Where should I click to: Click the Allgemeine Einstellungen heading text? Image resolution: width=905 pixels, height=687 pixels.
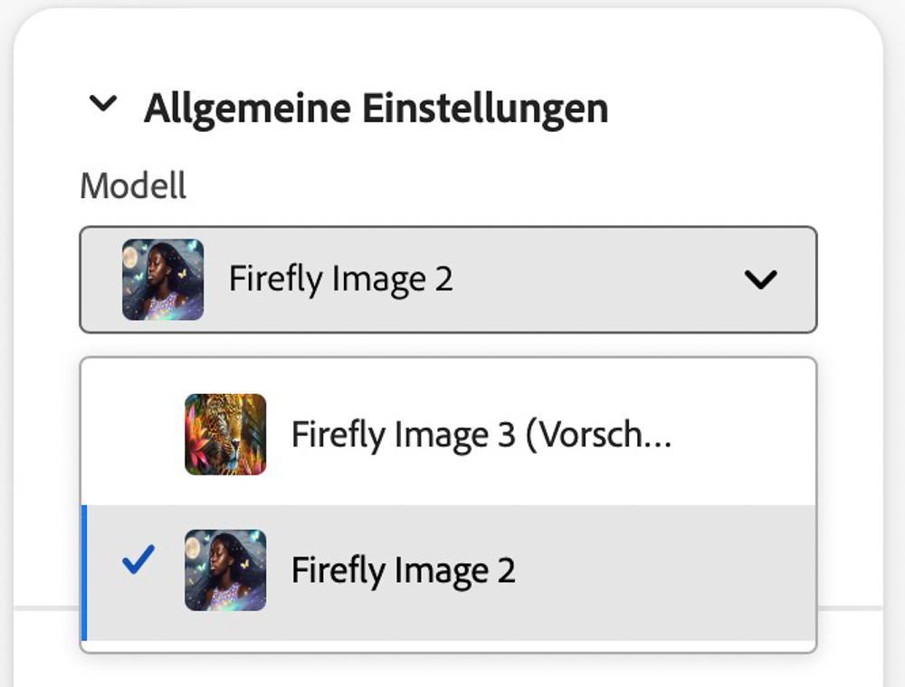pyautogui.click(x=376, y=109)
